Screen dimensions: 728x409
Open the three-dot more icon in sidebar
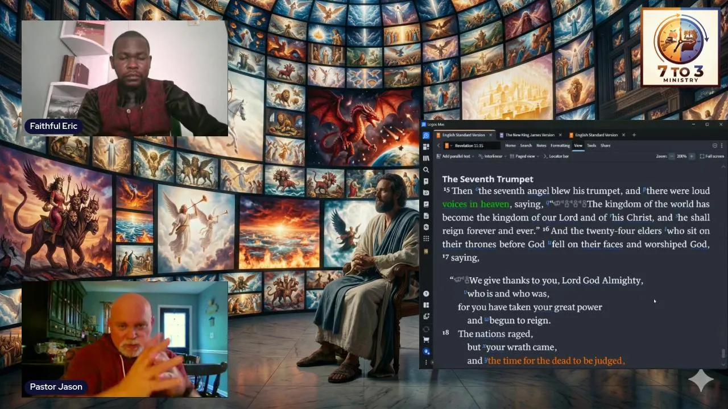tap(426, 362)
